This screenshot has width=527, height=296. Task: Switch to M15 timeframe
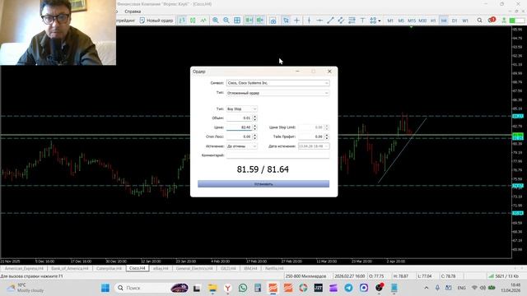(412, 21)
